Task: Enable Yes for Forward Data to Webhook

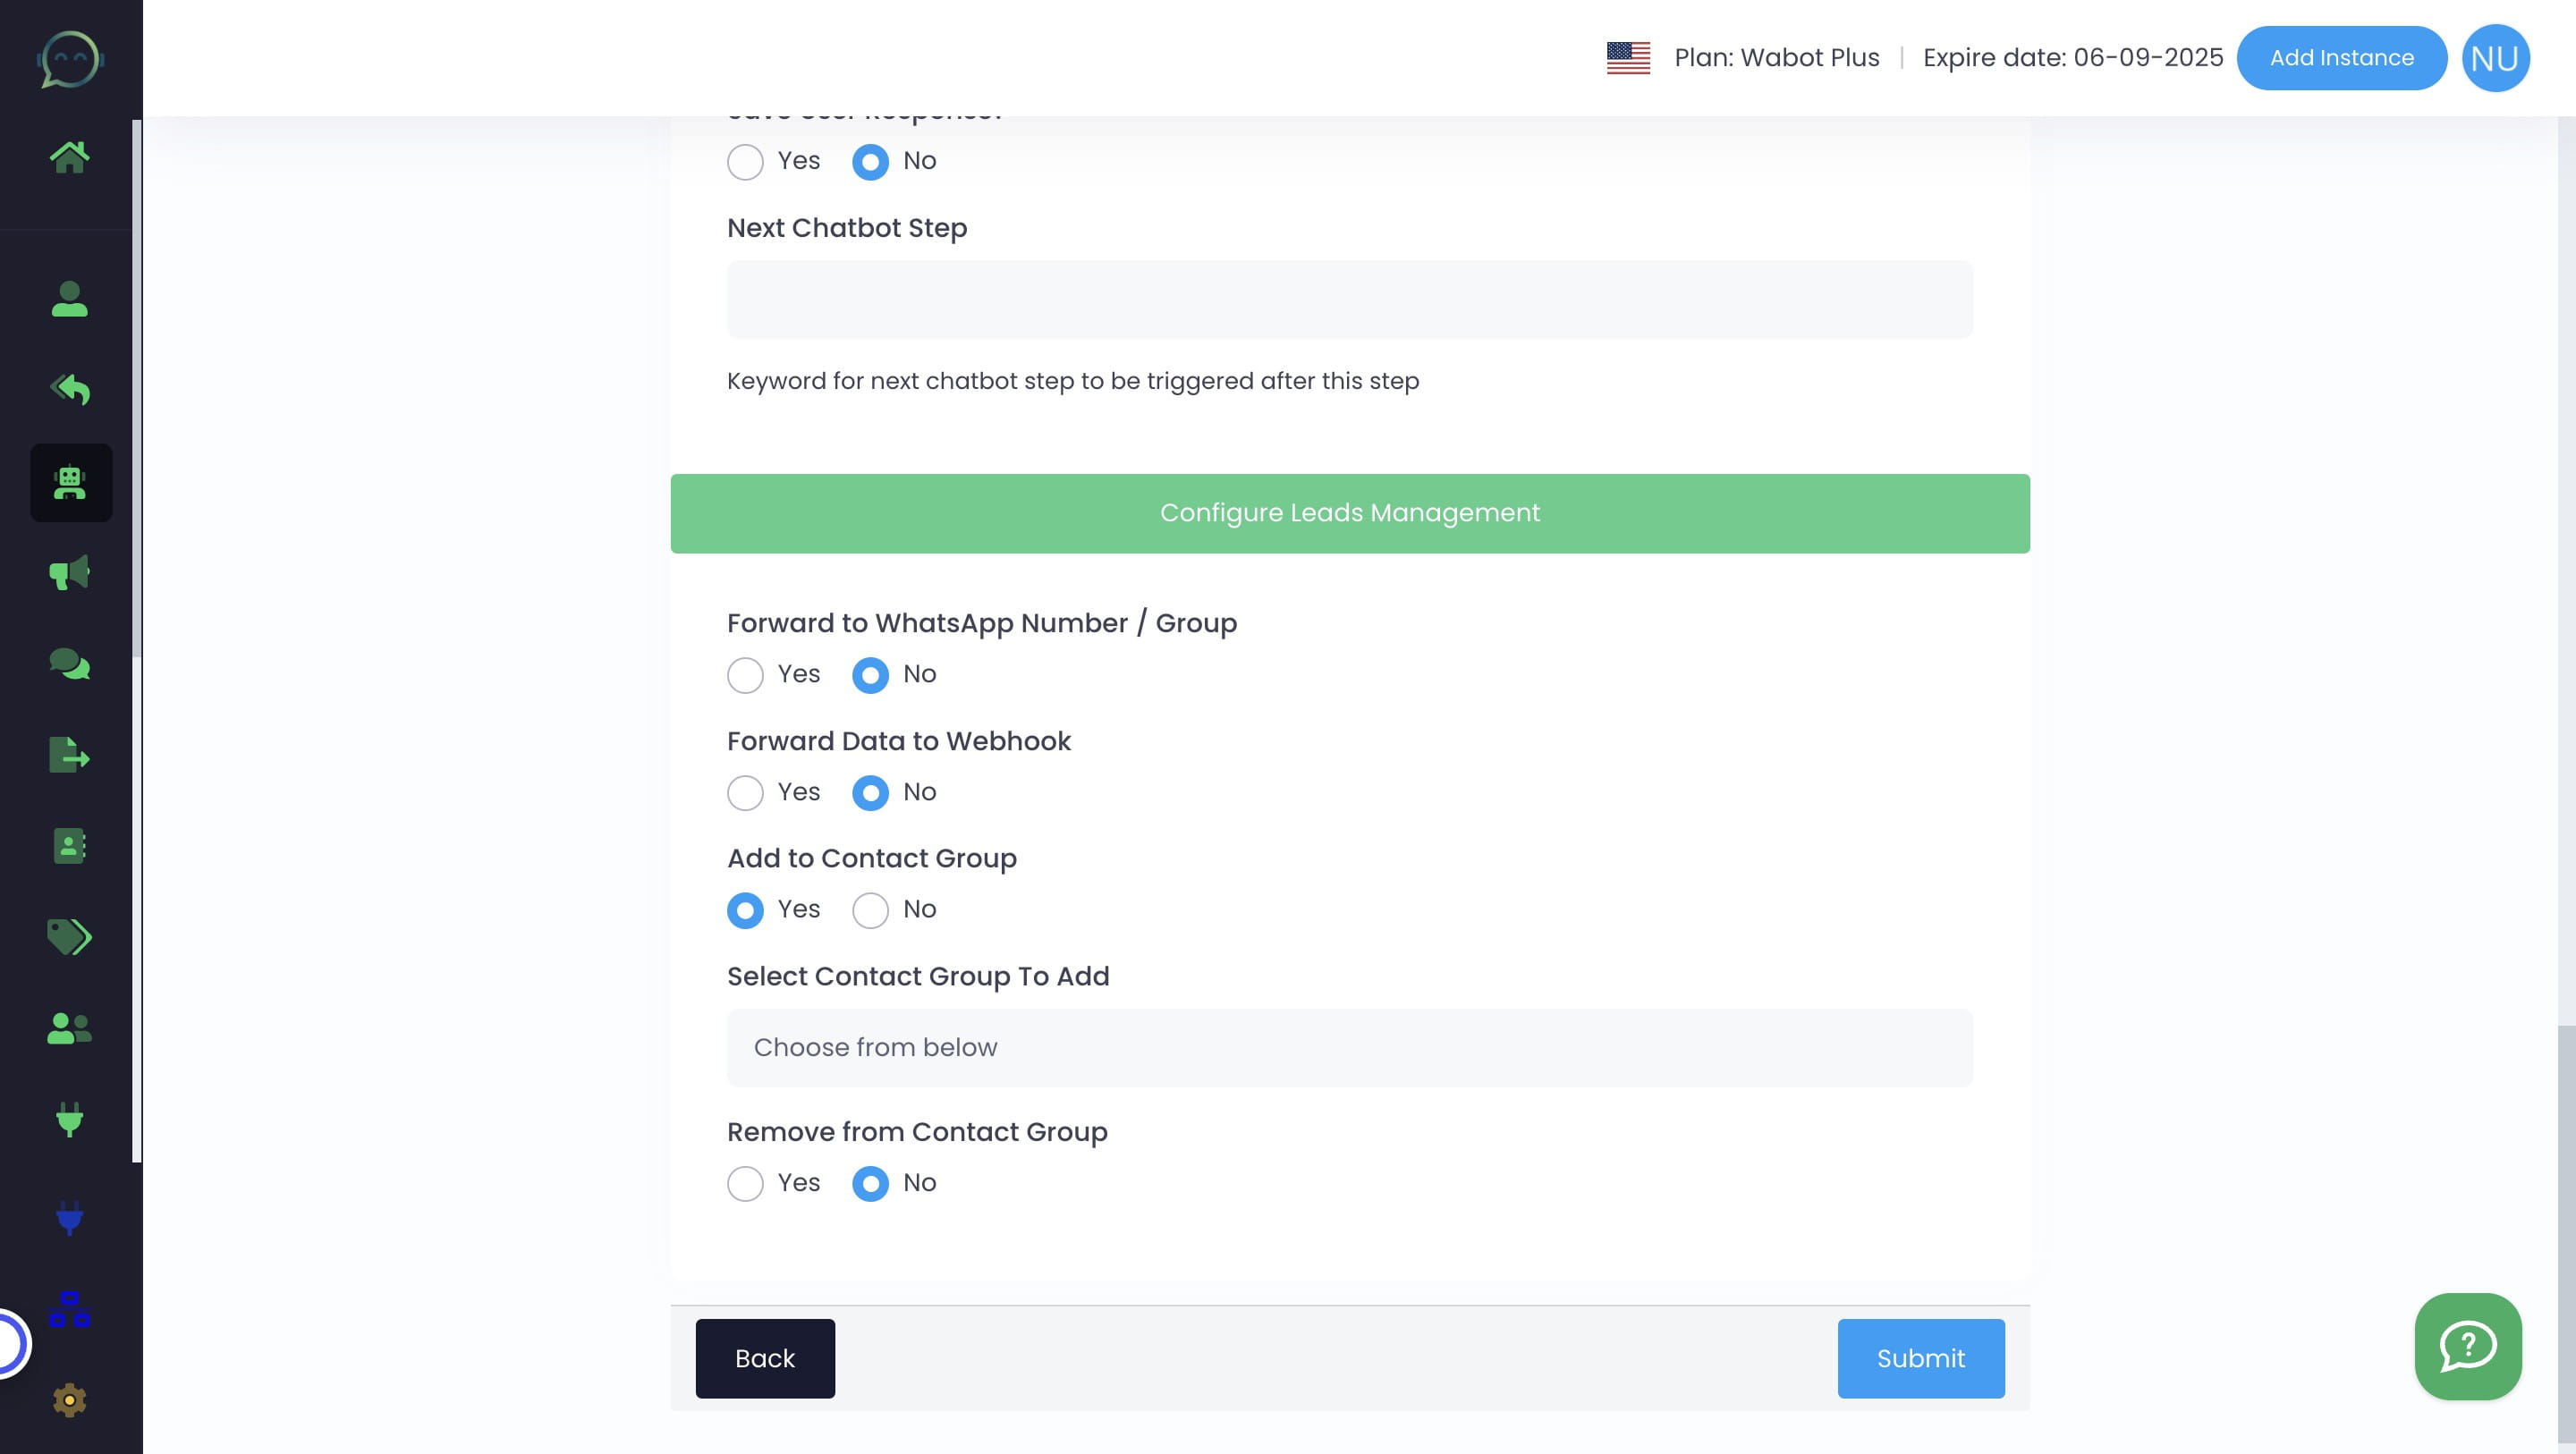Action: point(745,792)
